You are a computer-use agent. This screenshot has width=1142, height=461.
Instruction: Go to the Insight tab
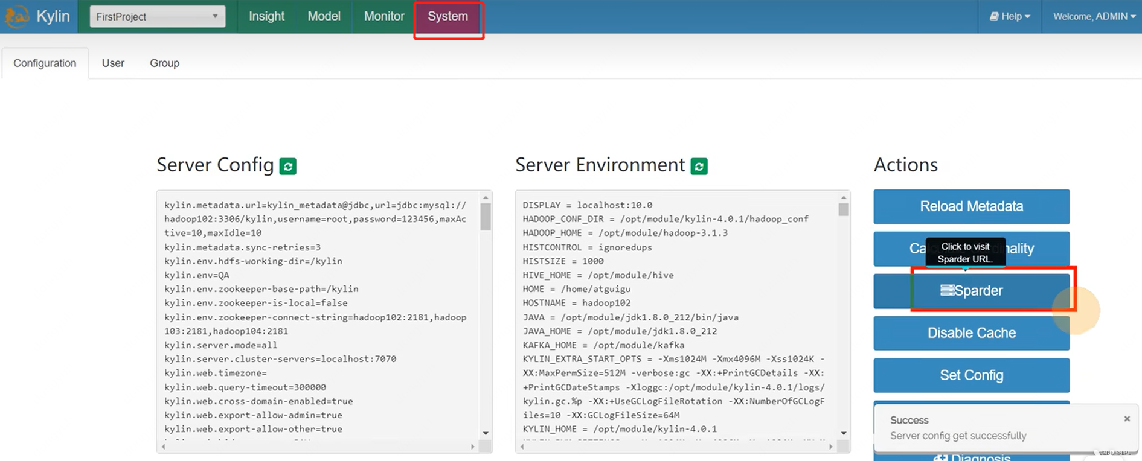tap(266, 16)
